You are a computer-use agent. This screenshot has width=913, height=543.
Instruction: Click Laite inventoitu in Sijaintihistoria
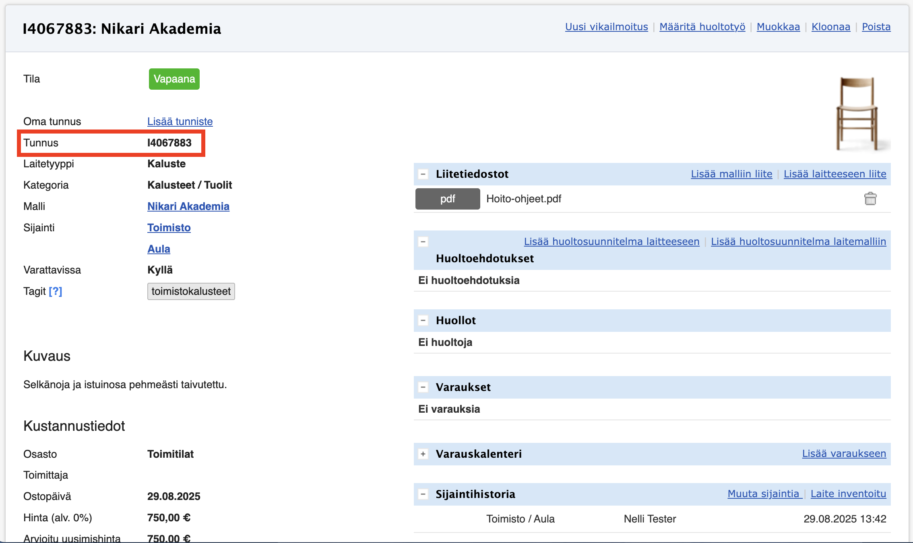(x=848, y=494)
